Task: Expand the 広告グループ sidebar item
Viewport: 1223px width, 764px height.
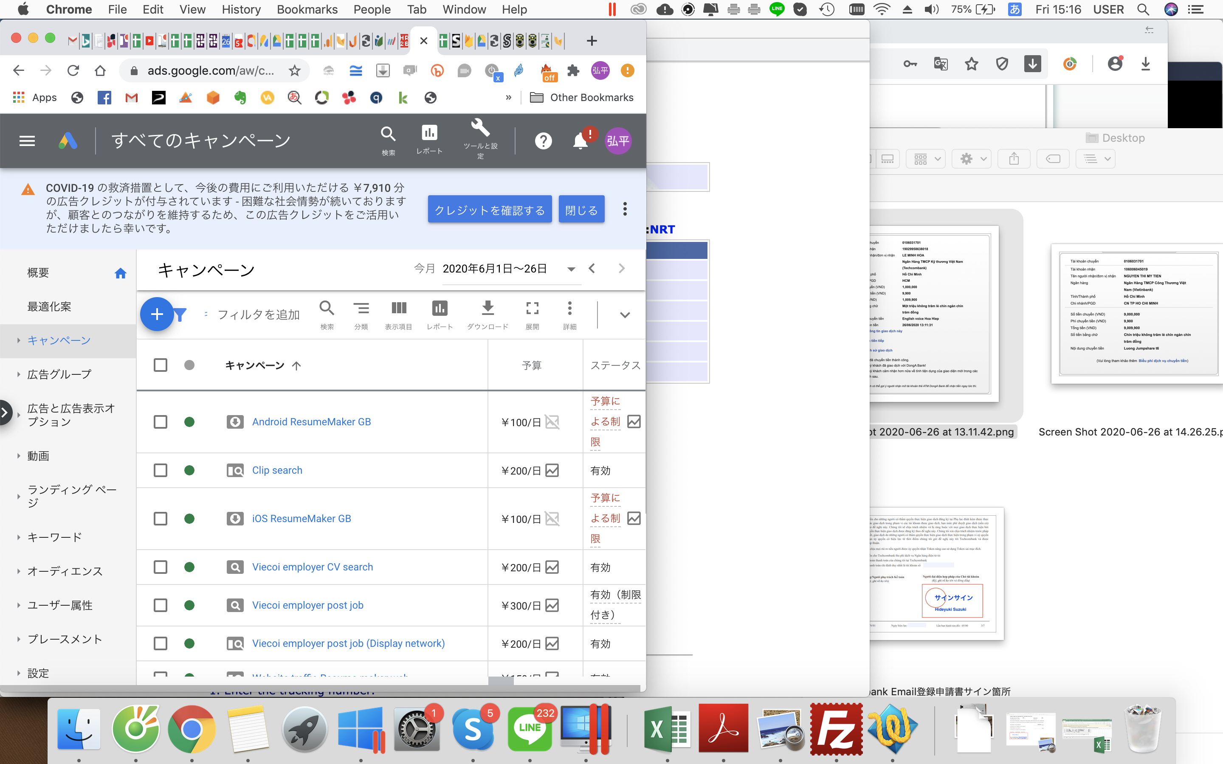Action: pyautogui.click(x=18, y=374)
